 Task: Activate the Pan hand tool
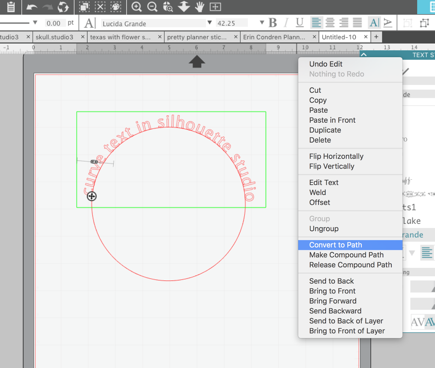pyautogui.click(x=199, y=7)
